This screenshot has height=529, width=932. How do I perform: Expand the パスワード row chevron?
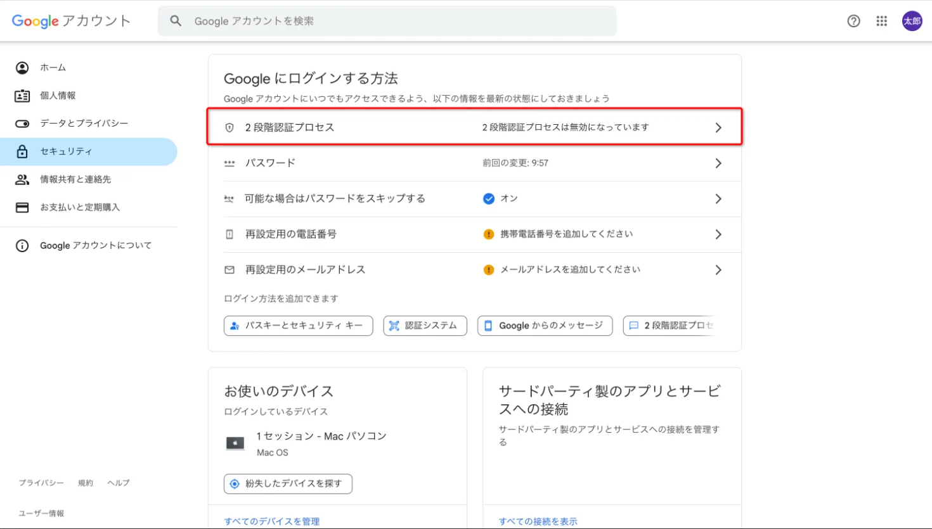tap(718, 163)
